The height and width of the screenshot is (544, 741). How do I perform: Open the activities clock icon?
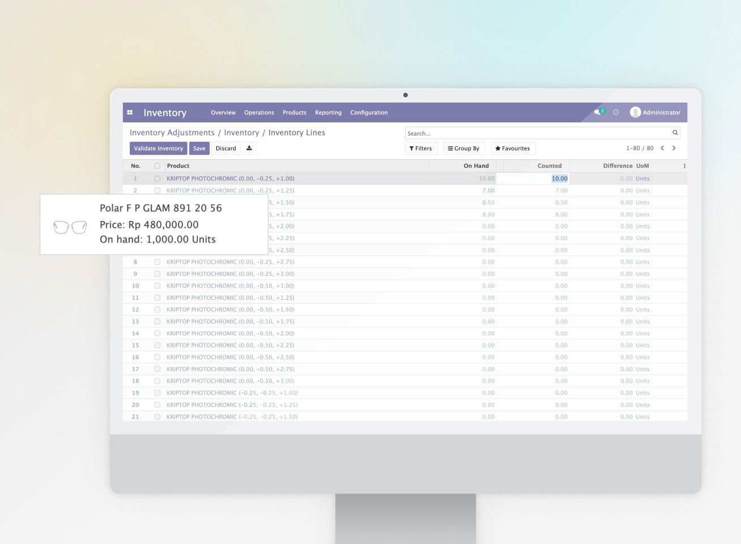[616, 112]
